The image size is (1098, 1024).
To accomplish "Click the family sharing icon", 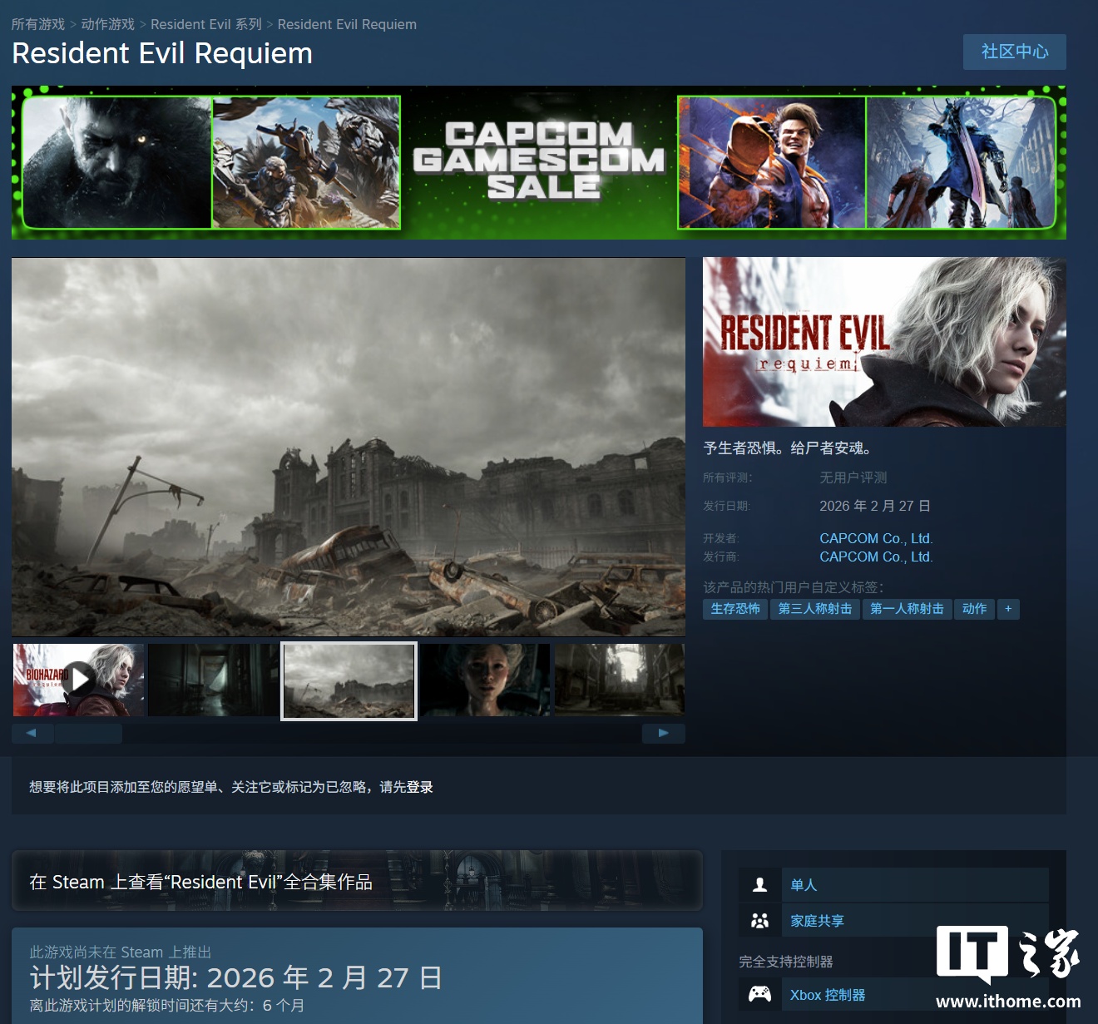I will click(759, 921).
